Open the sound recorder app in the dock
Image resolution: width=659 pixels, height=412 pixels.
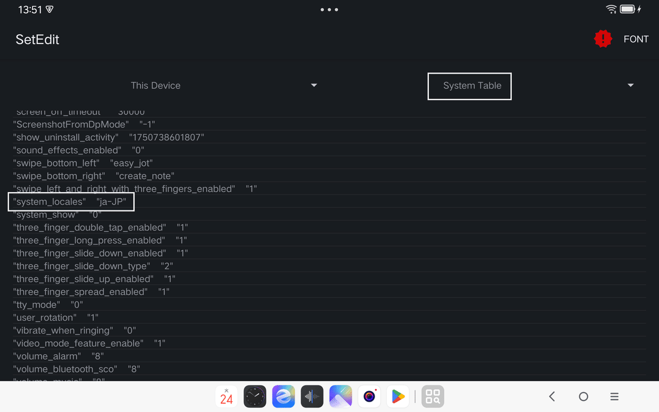(x=312, y=396)
